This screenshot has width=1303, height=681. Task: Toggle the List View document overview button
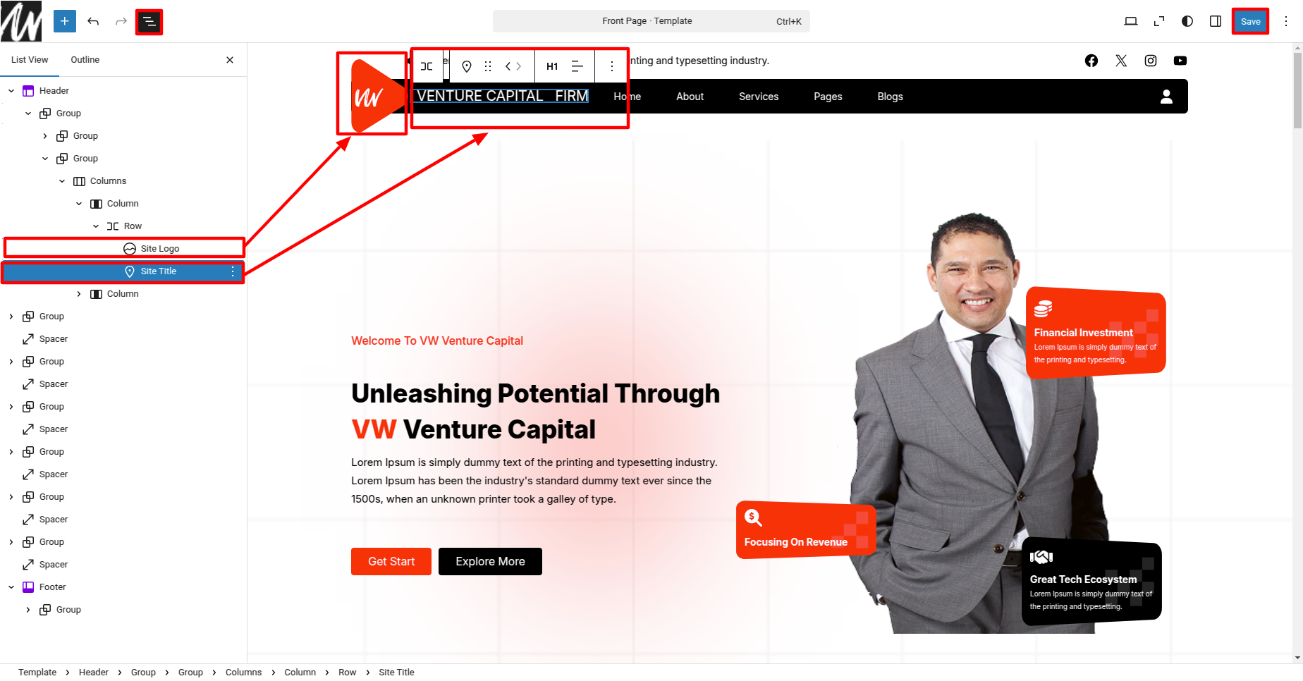[x=149, y=22]
